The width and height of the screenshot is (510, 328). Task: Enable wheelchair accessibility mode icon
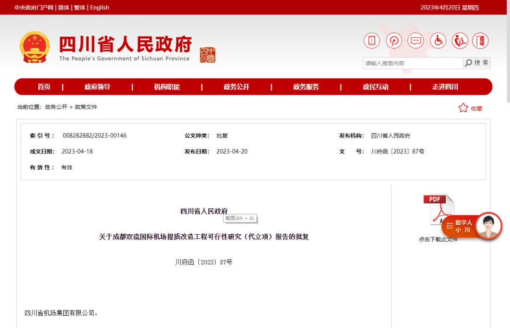point(438,41)
